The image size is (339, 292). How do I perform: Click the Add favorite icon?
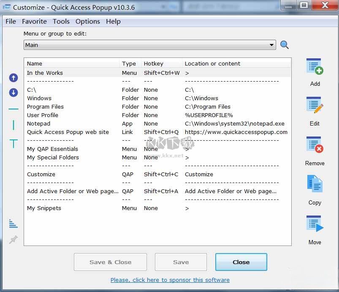pyautogui.click(x=315, y=68)
